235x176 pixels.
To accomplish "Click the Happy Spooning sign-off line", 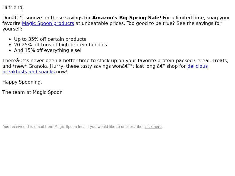I will click(22, 82).
